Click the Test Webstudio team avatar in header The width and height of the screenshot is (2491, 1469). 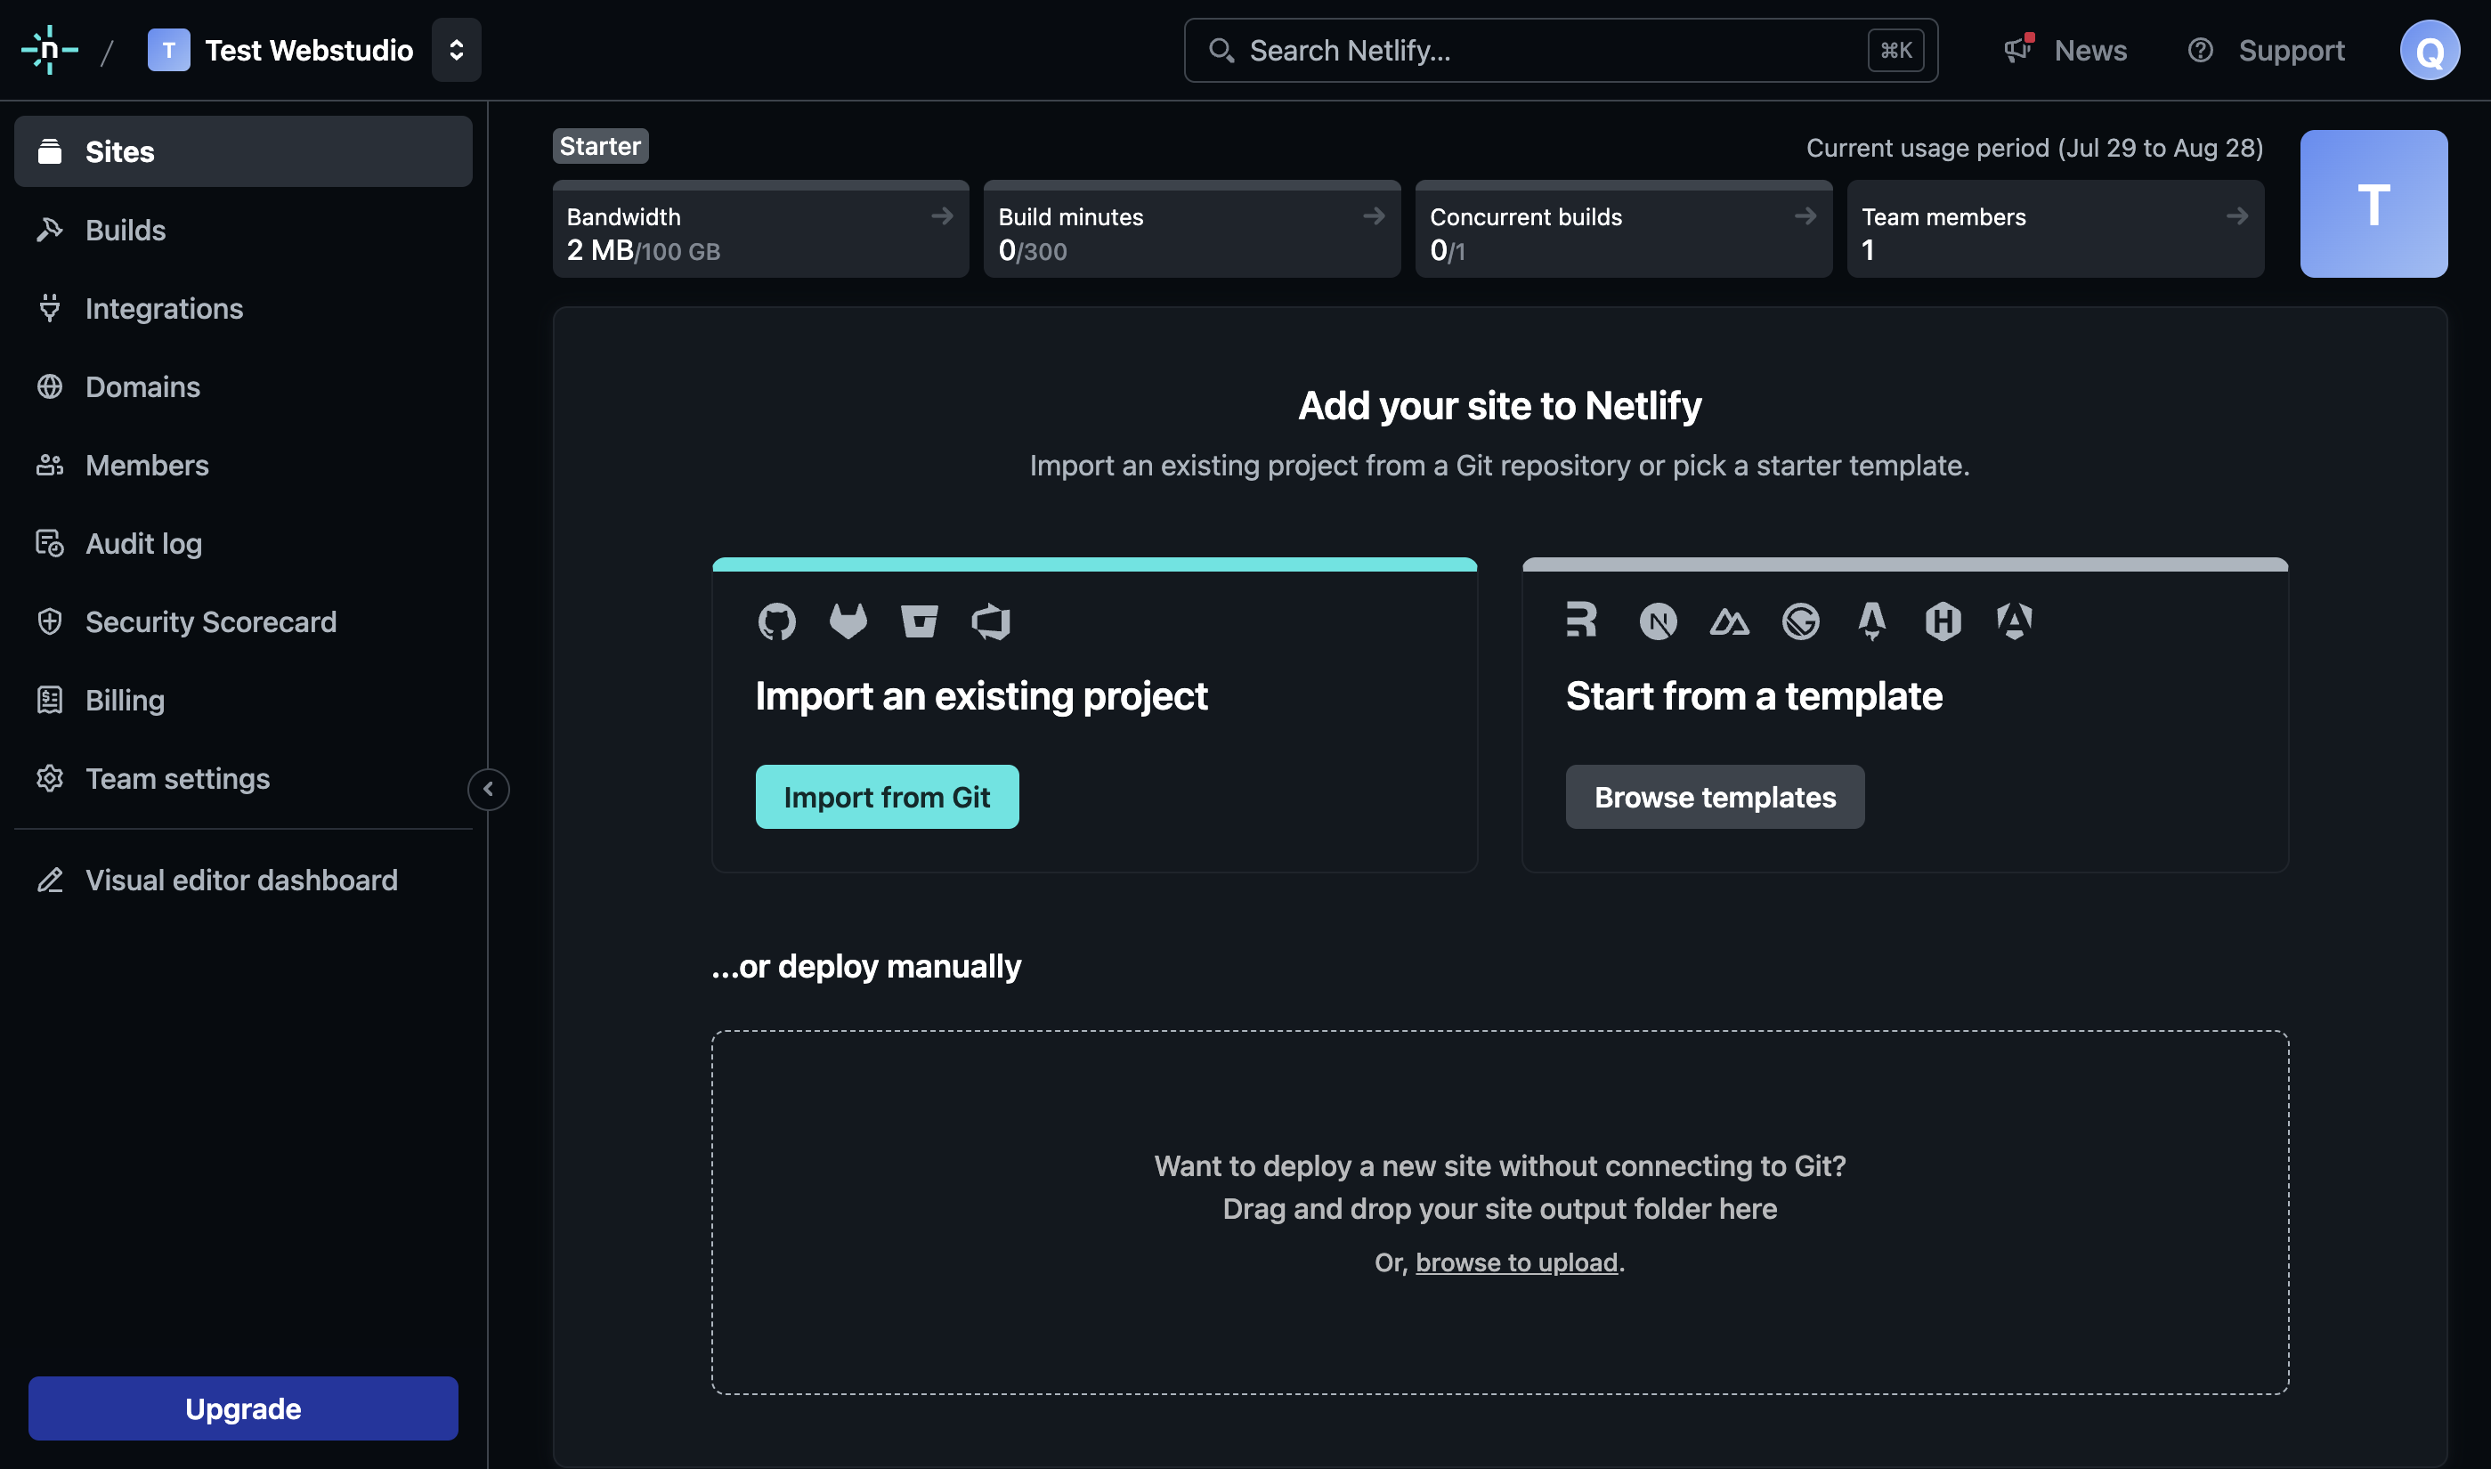click(x=168, y=50)
